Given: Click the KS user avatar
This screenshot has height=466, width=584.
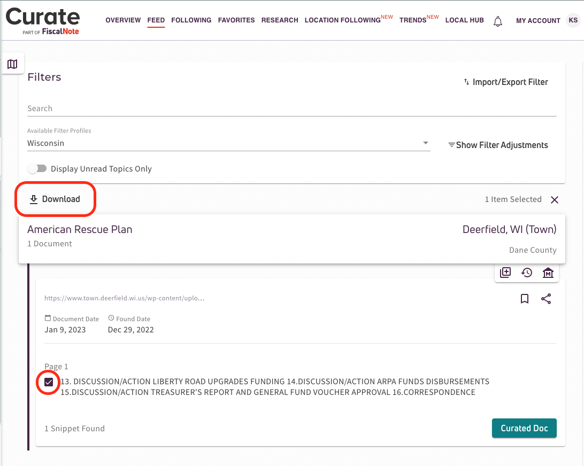Looking at the screenshot, I should (x=573, y=20).
